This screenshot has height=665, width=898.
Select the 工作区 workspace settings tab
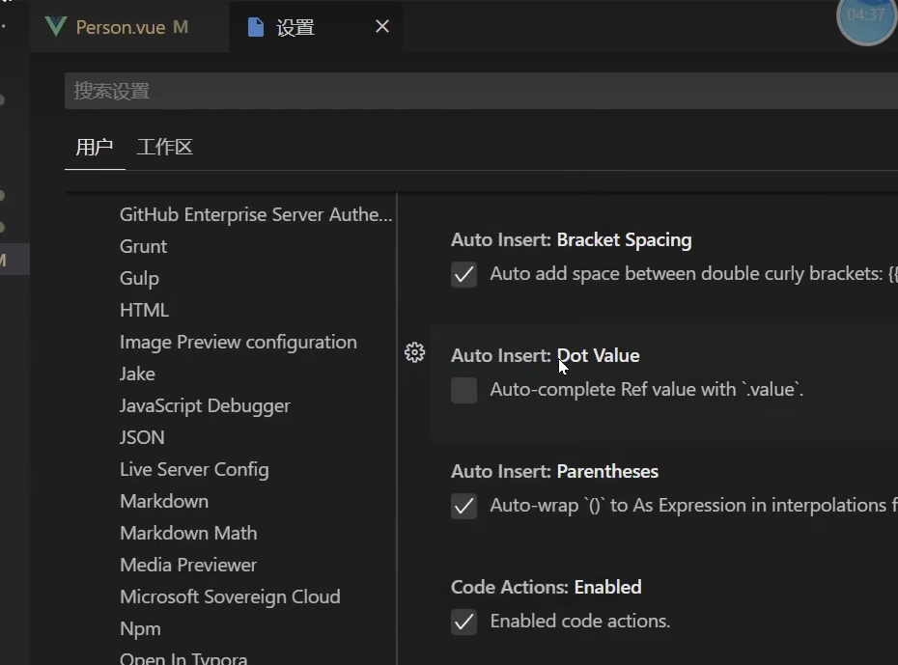(x=164, y=148)
